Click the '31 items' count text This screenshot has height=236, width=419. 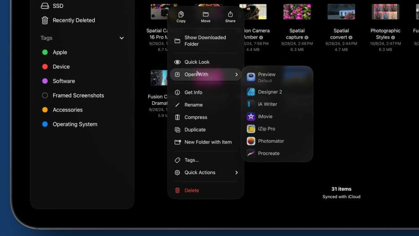pyautogui.click(x=341, y=189)
